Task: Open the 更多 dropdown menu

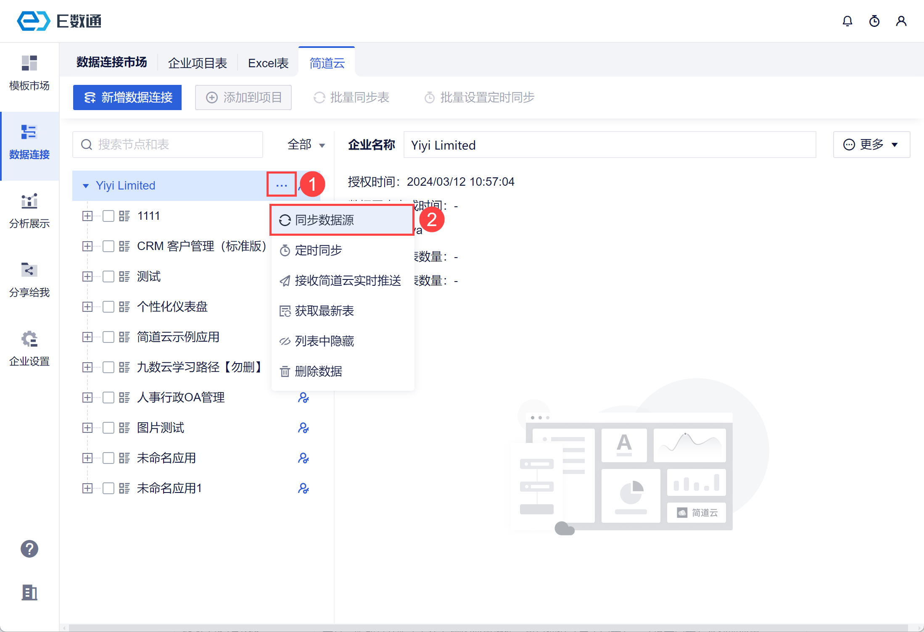Action: 871,145
